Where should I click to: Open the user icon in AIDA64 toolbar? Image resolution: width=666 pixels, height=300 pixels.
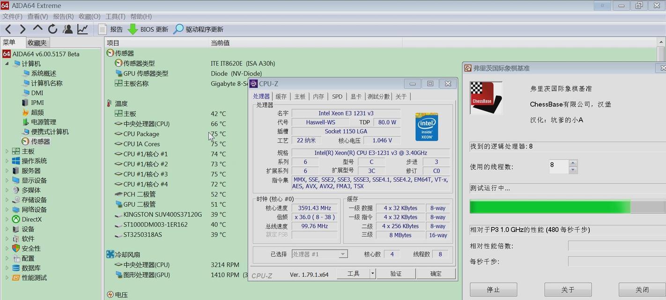68,29
